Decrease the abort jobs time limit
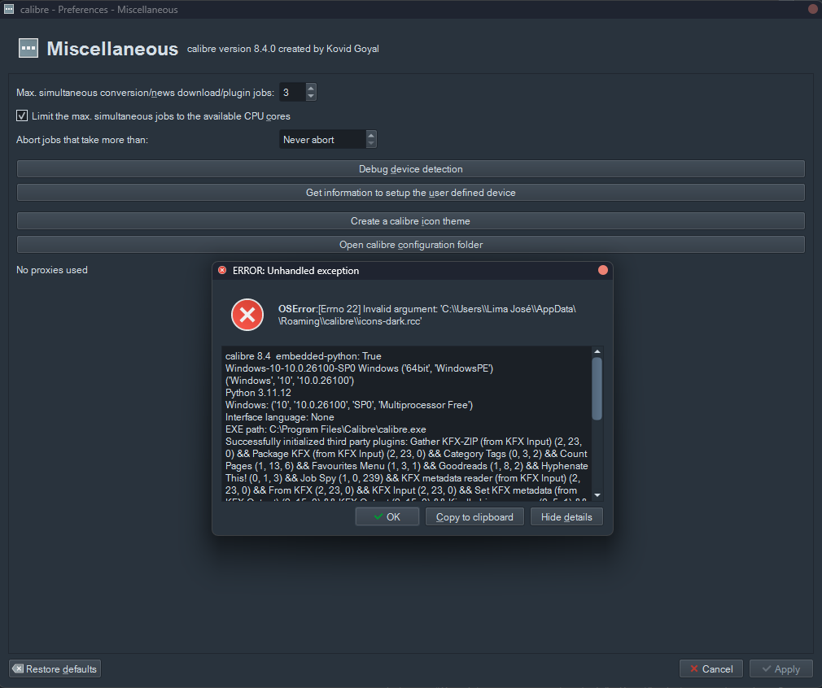The image size is (822, 688). click(371, 144)
